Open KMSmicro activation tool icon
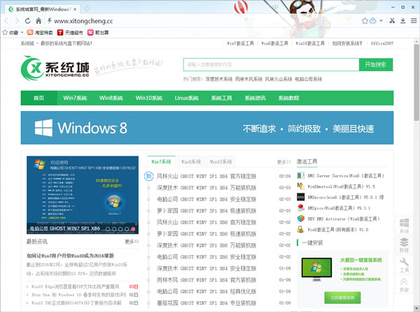The height and width of the screenshot is (312, 420). 301,197
